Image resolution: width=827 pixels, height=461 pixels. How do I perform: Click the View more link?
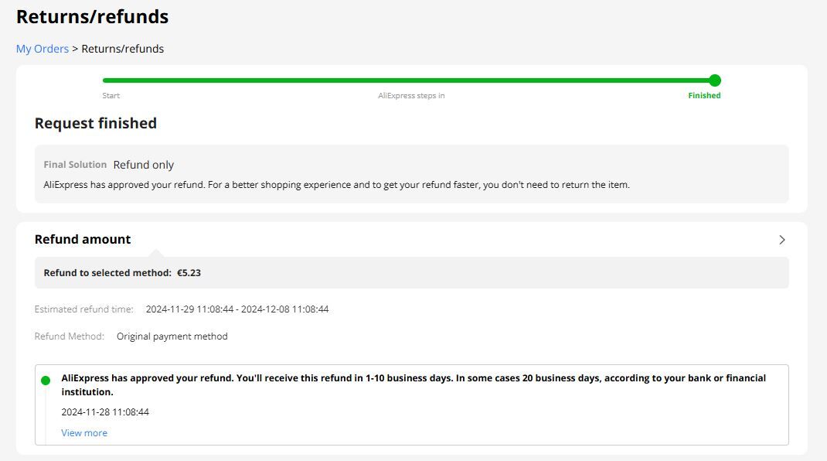point(84,433)
